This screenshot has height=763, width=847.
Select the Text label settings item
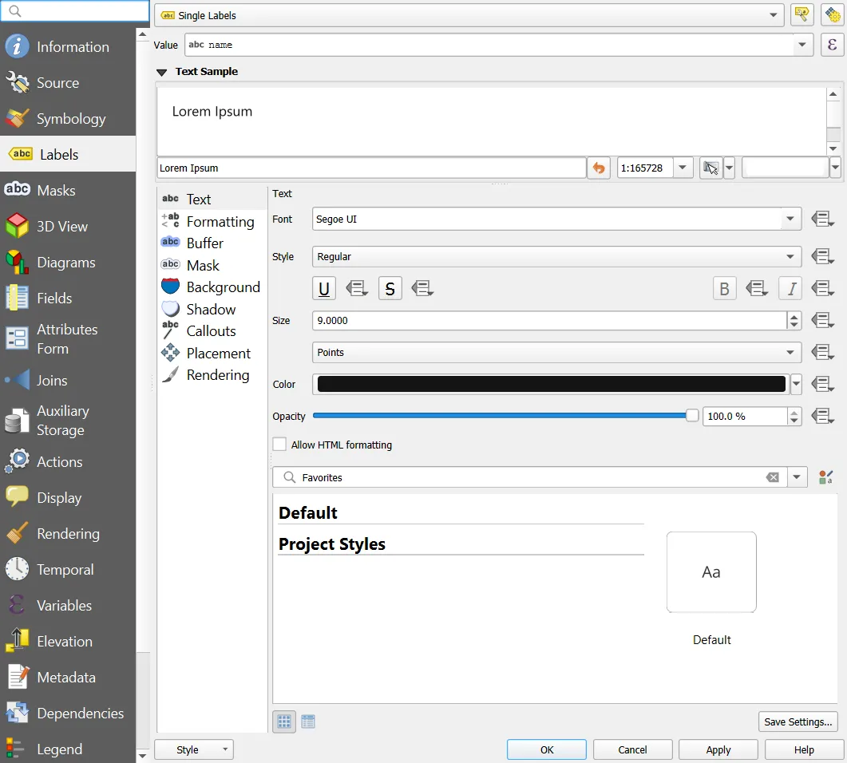coord(212,200)
